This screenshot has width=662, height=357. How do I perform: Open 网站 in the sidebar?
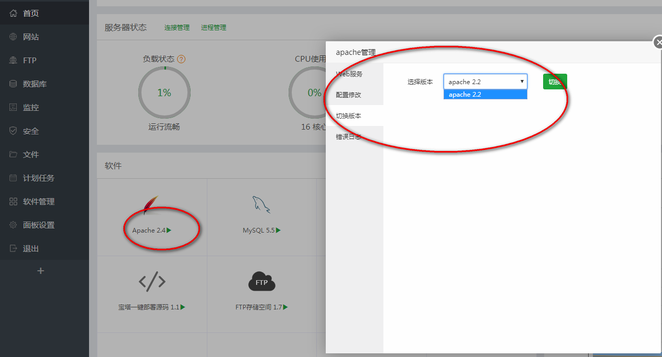(45, 37)
